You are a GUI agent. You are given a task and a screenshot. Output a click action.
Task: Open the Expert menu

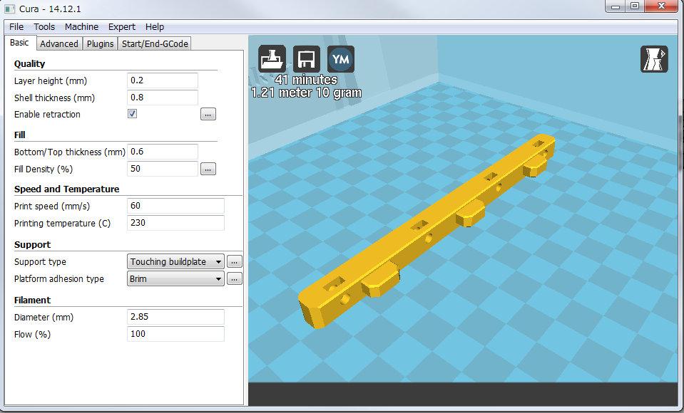tap(122, 26)
